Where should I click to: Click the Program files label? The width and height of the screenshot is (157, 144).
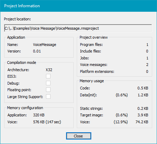click(91, 45)
